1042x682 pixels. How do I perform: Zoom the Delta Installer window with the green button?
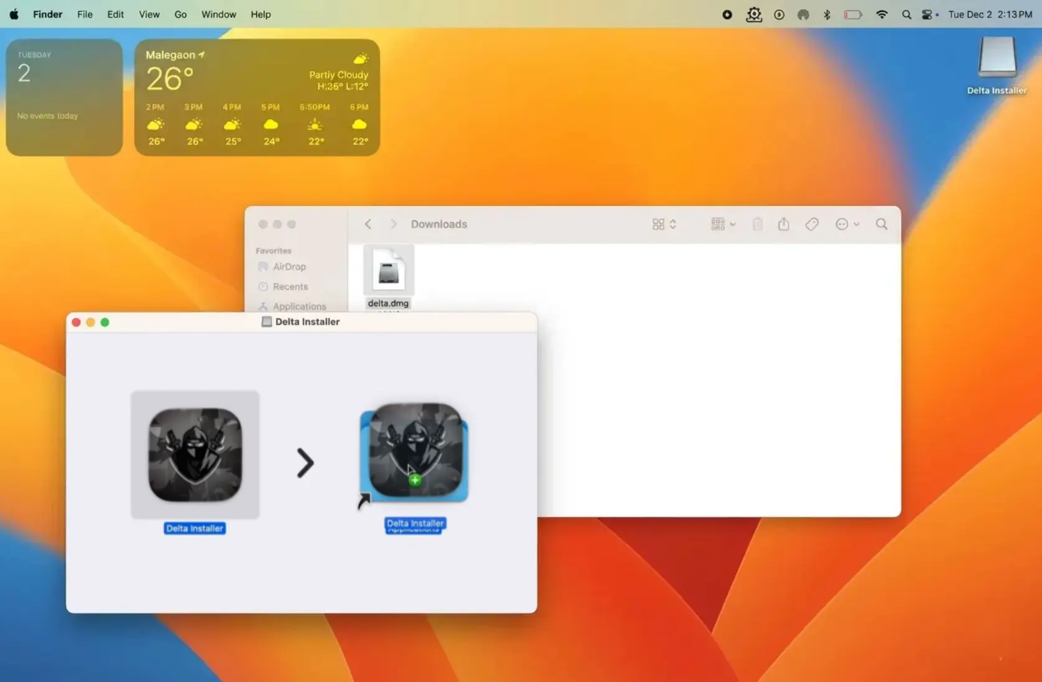click(105, 322)
